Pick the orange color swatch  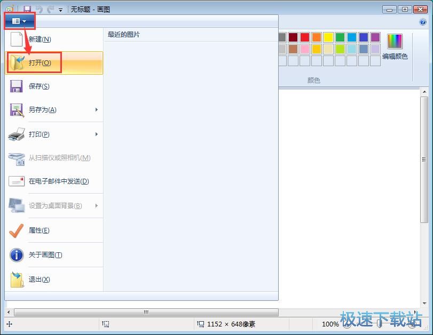[x=317, y=37]
